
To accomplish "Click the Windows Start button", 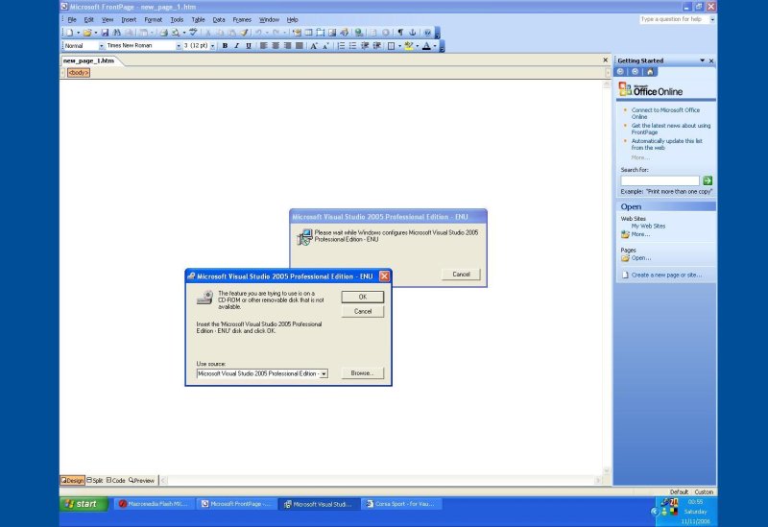I will tap(84, 504).
